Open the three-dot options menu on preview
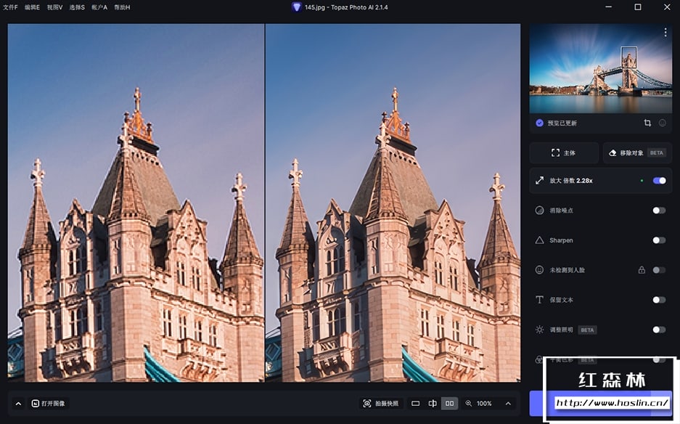The image size is (680, 424). point(665,33)
